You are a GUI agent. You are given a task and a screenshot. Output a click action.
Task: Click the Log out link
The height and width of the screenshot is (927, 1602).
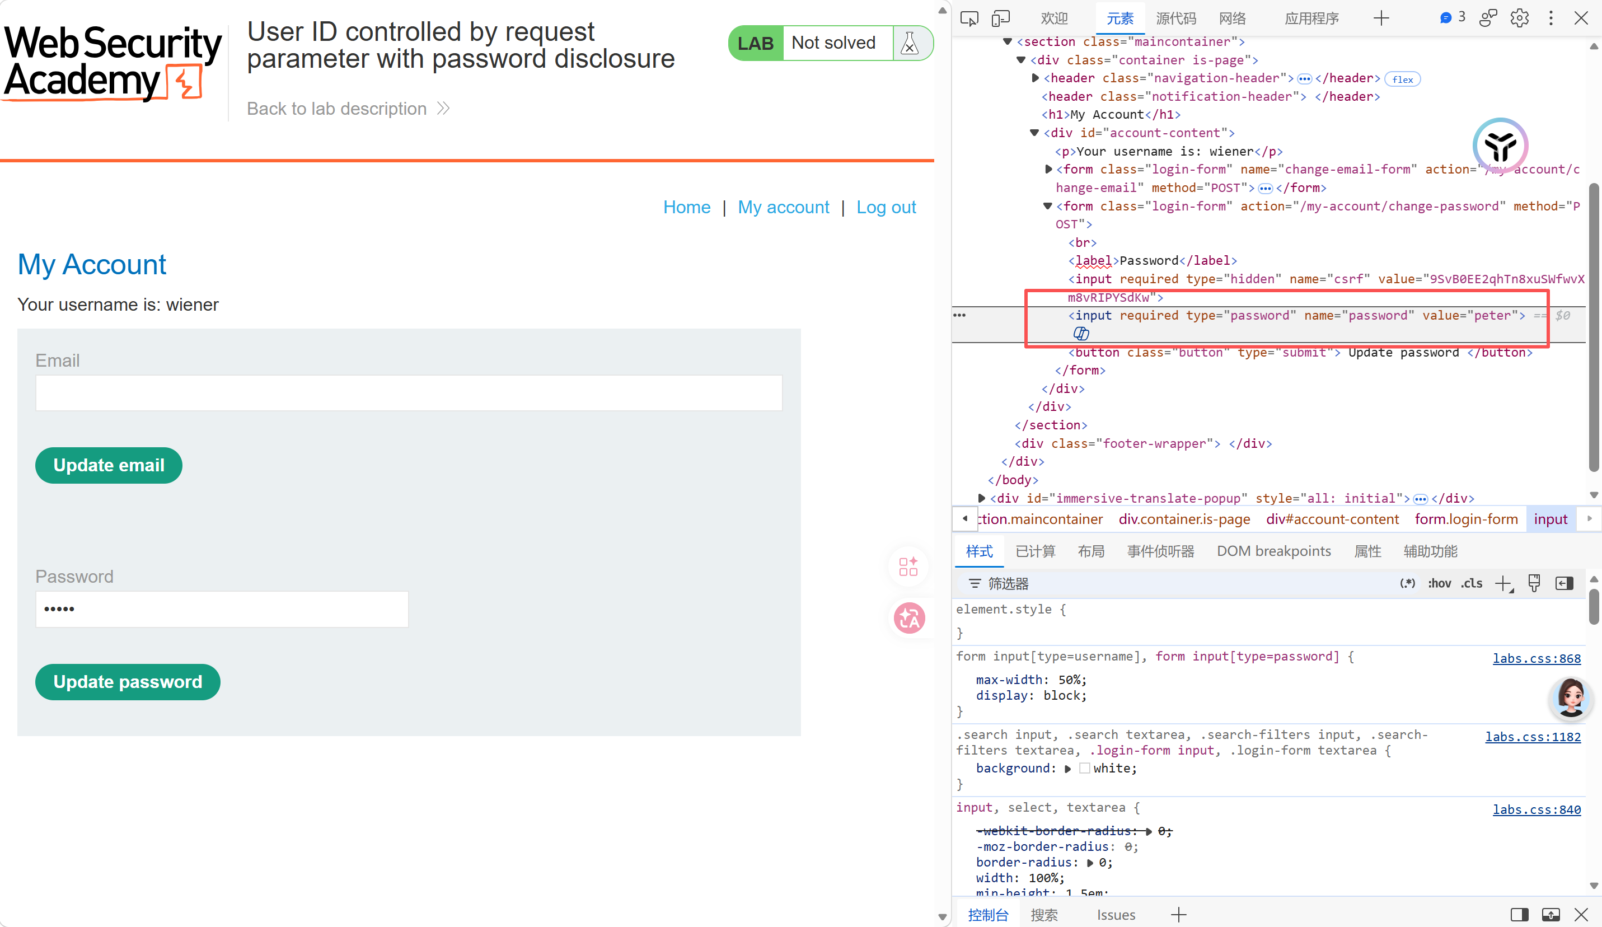click(886, 207)
